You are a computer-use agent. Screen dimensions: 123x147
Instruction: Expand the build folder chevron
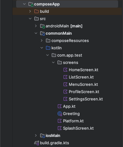[30, 11]
